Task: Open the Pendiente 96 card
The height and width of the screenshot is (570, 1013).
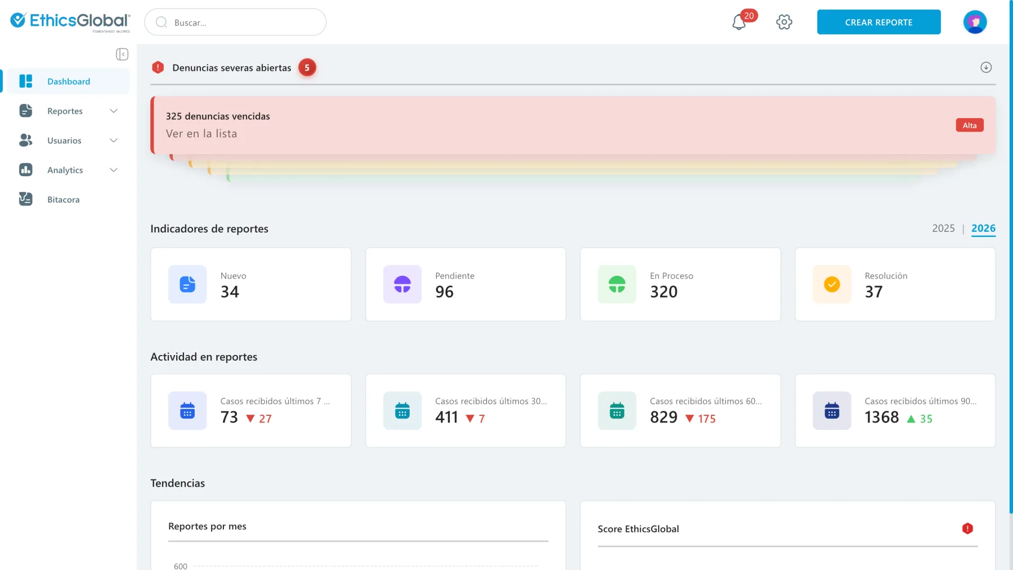Action: [465, 284]
